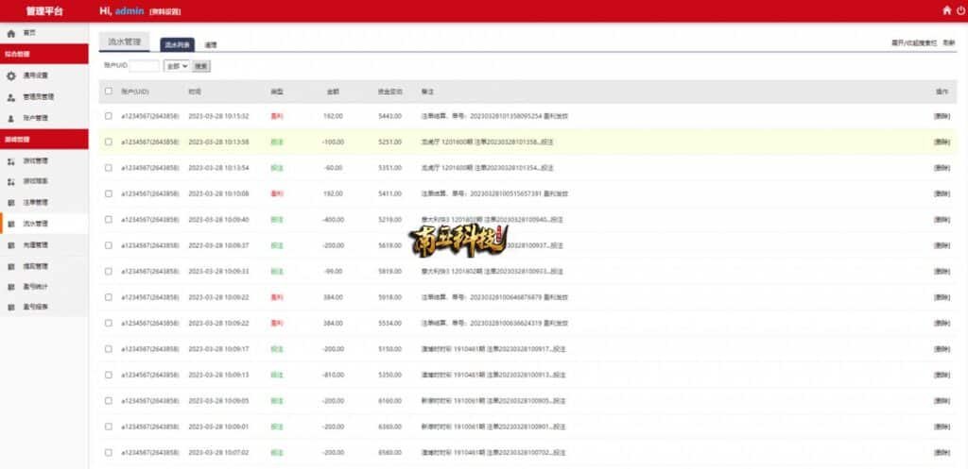Viewport: 968px width, 469px height.
Task: Click the 账户管理 user icon in sidebar
Action: [x=11, y=118]
